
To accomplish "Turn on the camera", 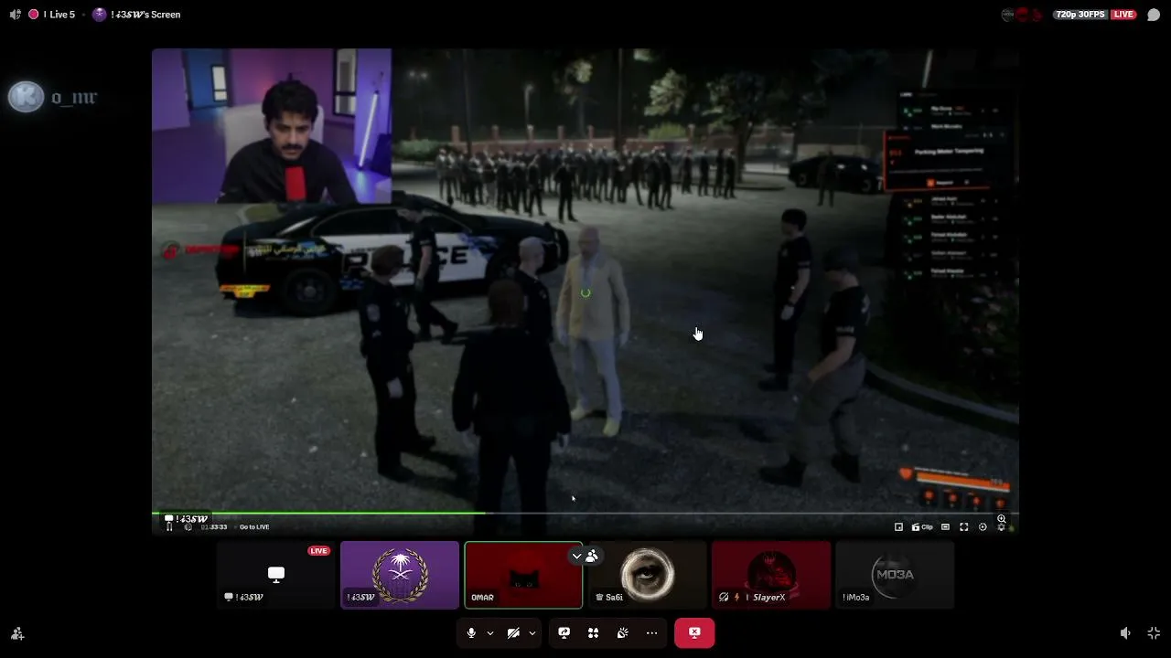I will click(x=513, y=632).
